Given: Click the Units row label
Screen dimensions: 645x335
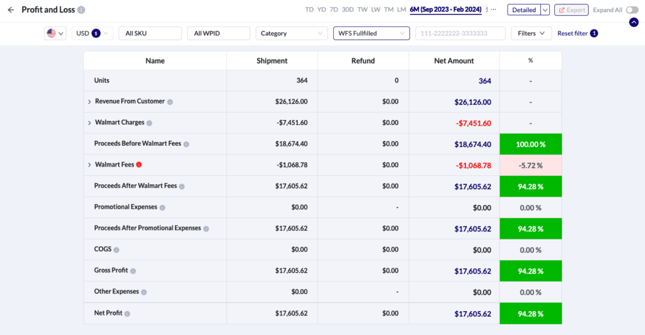Looking at the screenshot, I should pyautogui.click(x=101, y=80).
